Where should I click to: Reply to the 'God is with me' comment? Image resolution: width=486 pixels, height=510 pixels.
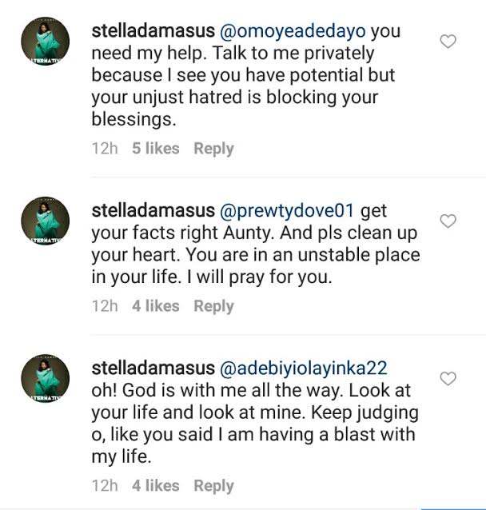(x=213, y=486)
